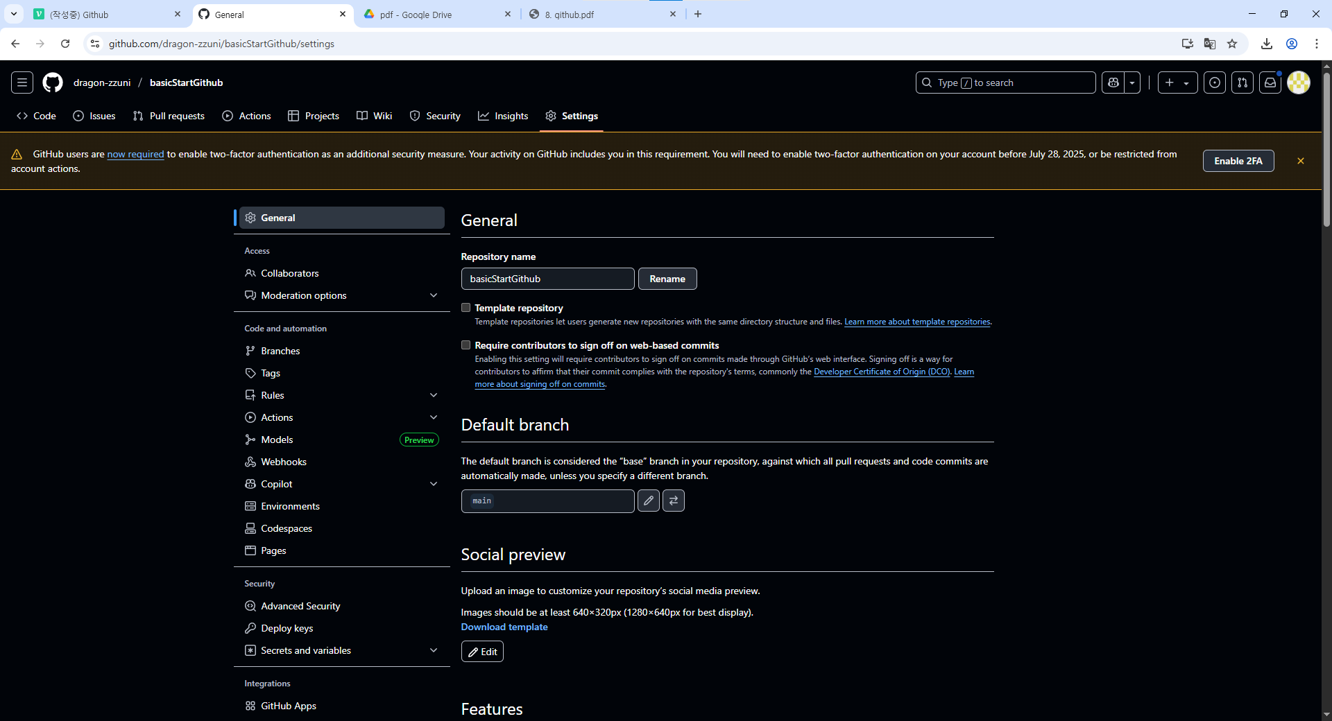The height and width of the screenshot is (721, 1332).
Task: Expand the Rules section chevron
Action: (434, 395)
